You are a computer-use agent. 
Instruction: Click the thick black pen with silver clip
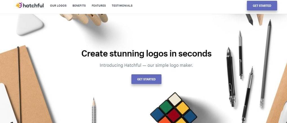tap(231, 77)
